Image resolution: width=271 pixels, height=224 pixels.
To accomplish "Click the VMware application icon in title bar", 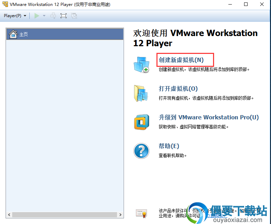I will 5,4.
